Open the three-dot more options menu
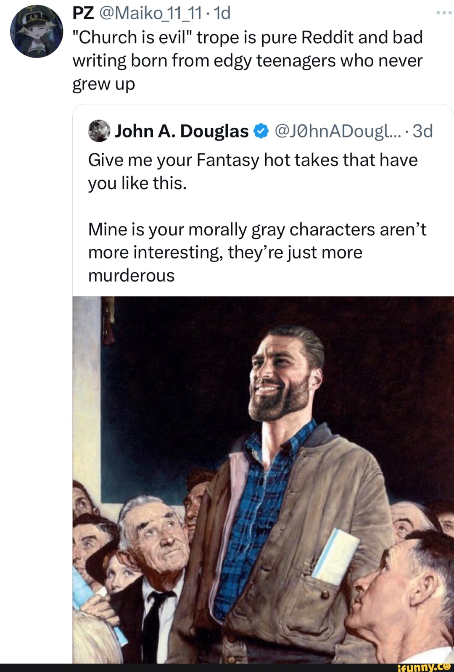 pos(443,13)
